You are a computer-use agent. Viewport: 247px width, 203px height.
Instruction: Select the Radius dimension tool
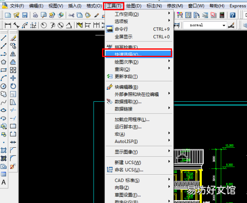(x=44, y=25)
